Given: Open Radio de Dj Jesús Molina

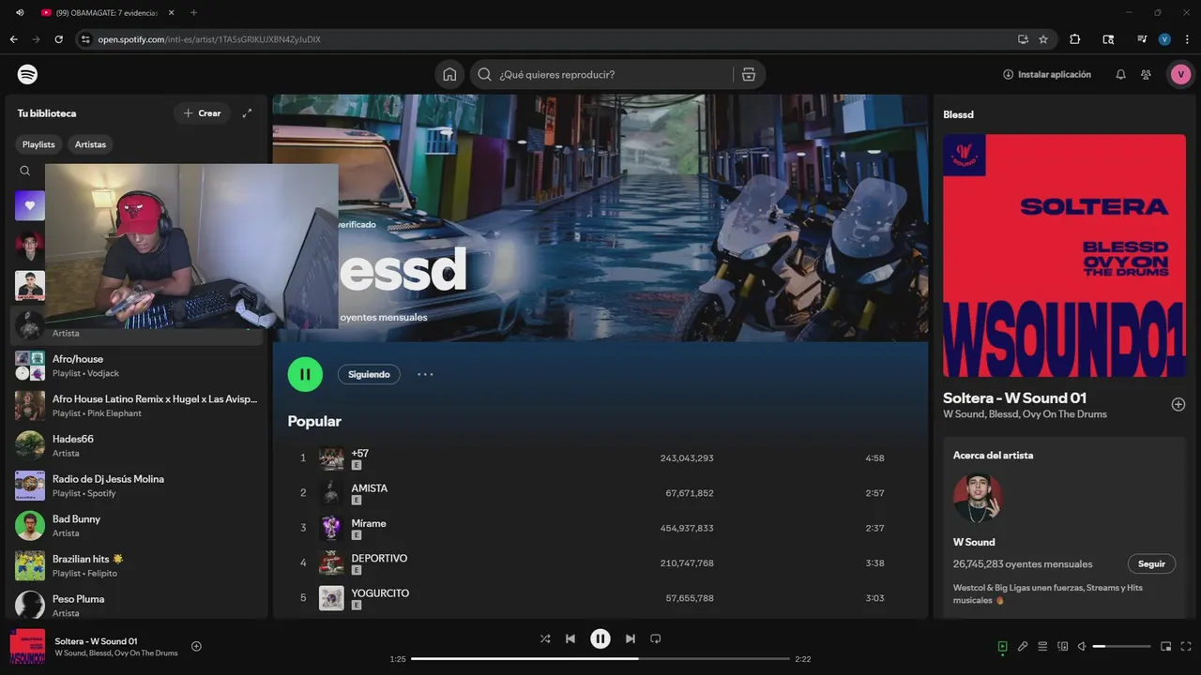Looking at the screenshot, I should click(x=137, y=486).
